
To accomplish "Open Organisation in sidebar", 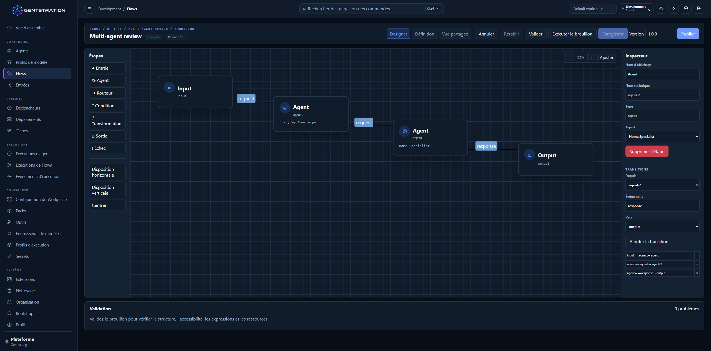I will (37, 302).
